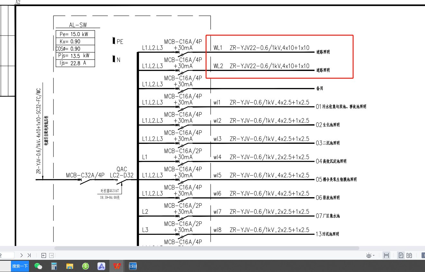Click the Ijs= 22.8 A cell
The width and height of the screenshot is (425, 272).
coord(75,63)
